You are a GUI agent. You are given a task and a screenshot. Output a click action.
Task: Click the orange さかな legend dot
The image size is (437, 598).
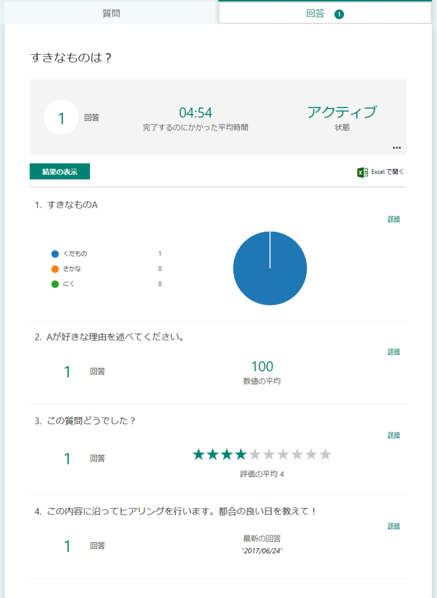click(55, 269)
